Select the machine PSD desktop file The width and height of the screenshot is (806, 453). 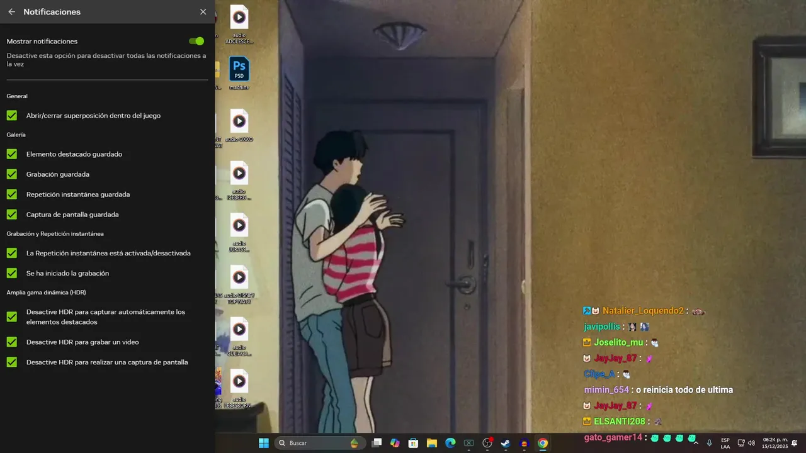click(239, 74)
